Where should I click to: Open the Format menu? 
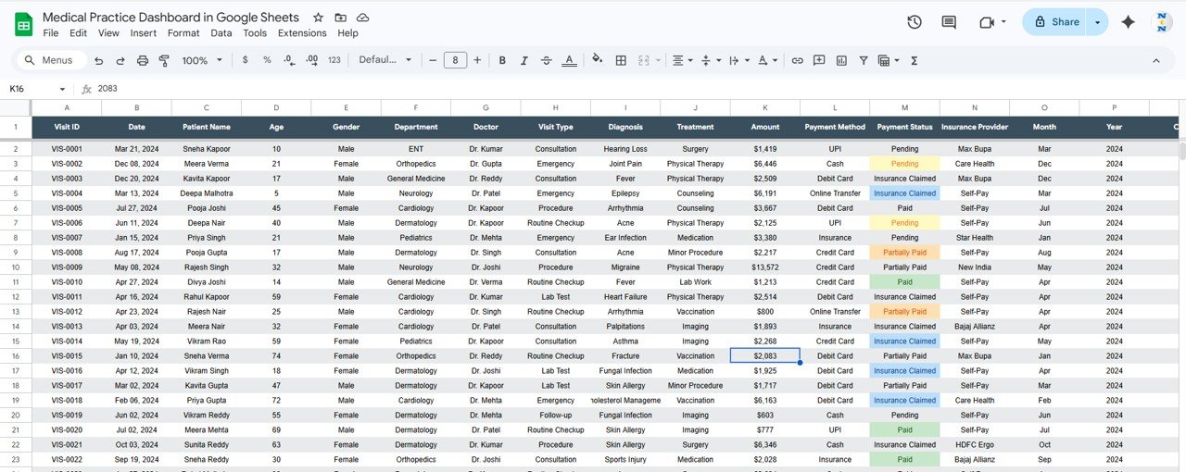coord(183,33)
